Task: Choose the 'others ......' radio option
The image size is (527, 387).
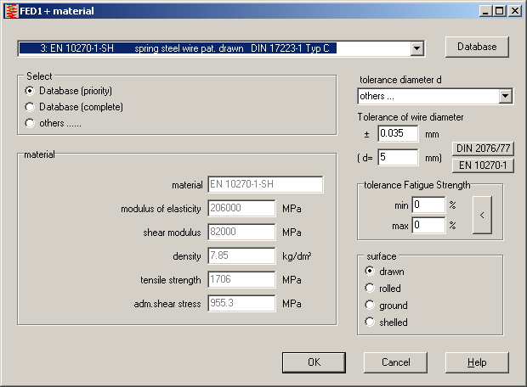Action: point(31,123)
